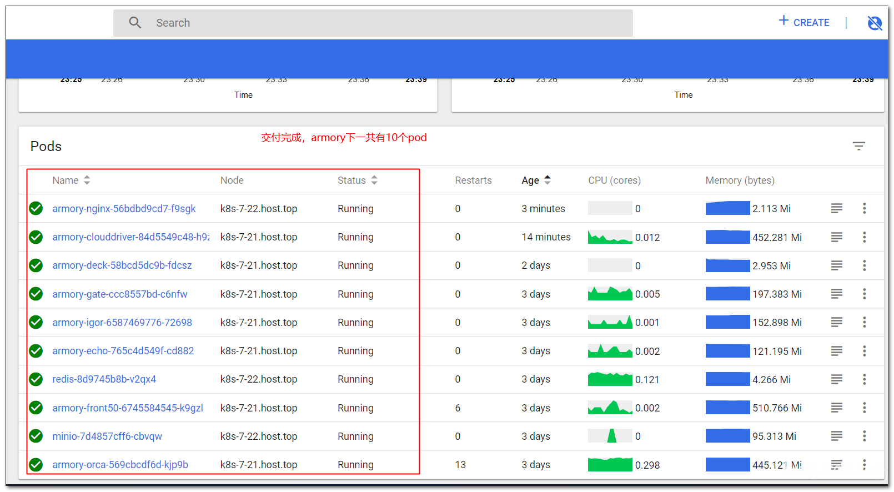View logs icon for armory-gate pod

(836, 294)
